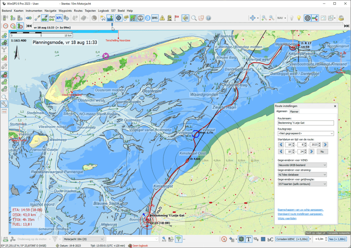The image size is (351, 248).
Task: Open the weather GRIB cloud icon
Action: [103, 18]
